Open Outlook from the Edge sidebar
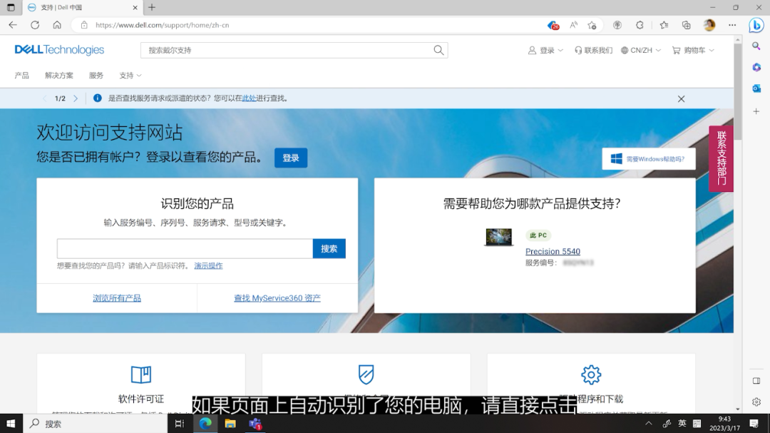The height and width of the screenshot is (433, 770). coord(756,87)
